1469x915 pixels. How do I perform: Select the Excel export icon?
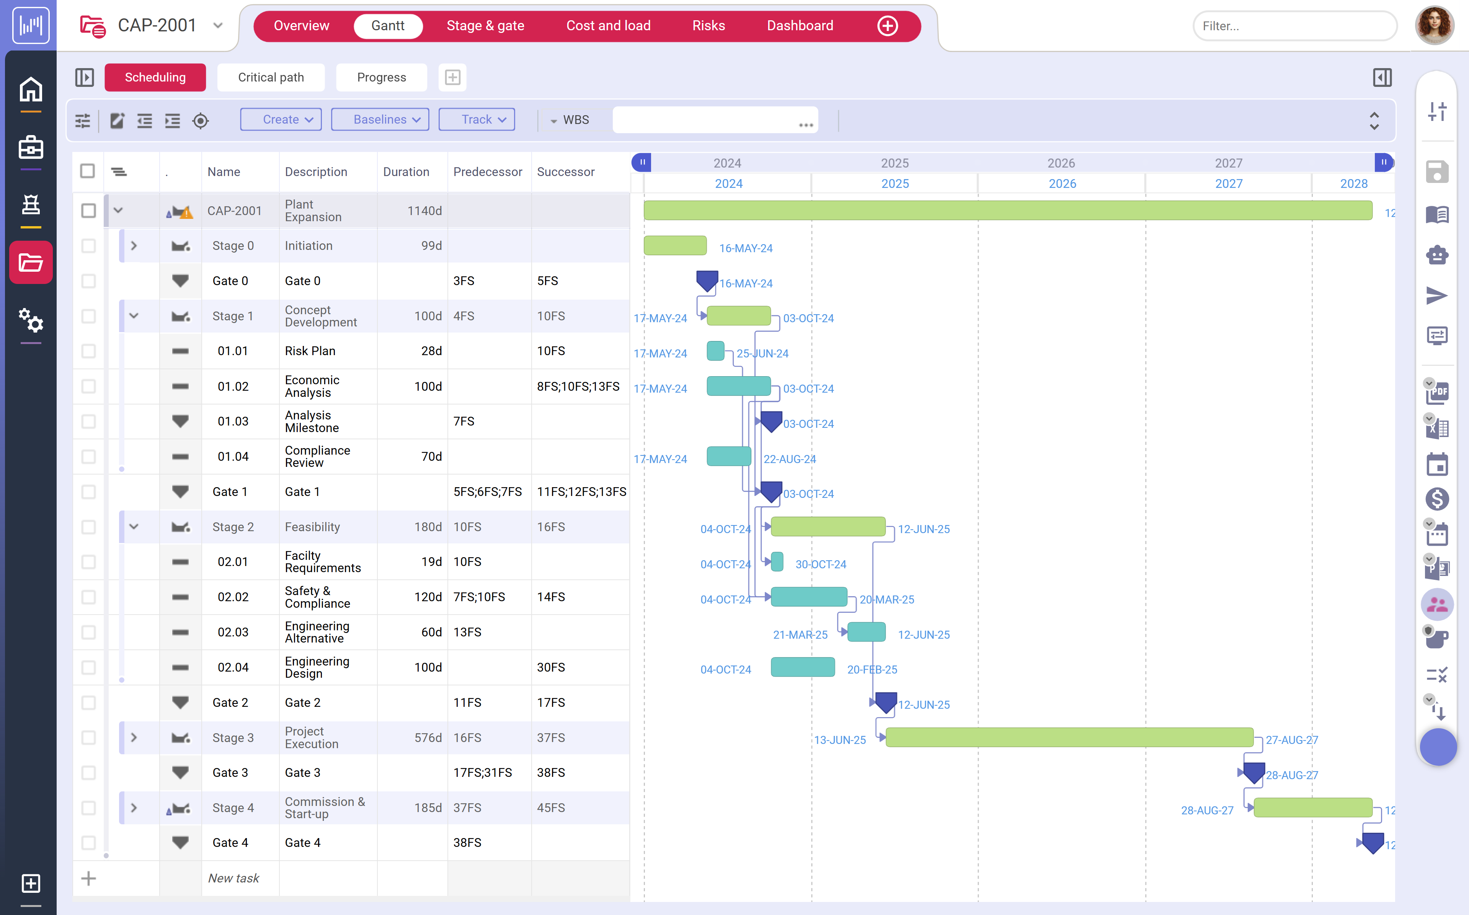pyautogui.click(x=1438, y=428)
